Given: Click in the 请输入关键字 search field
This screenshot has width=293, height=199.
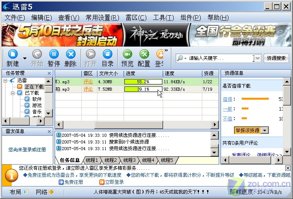Looking at the screenshot, I should [x=221, y=58].
